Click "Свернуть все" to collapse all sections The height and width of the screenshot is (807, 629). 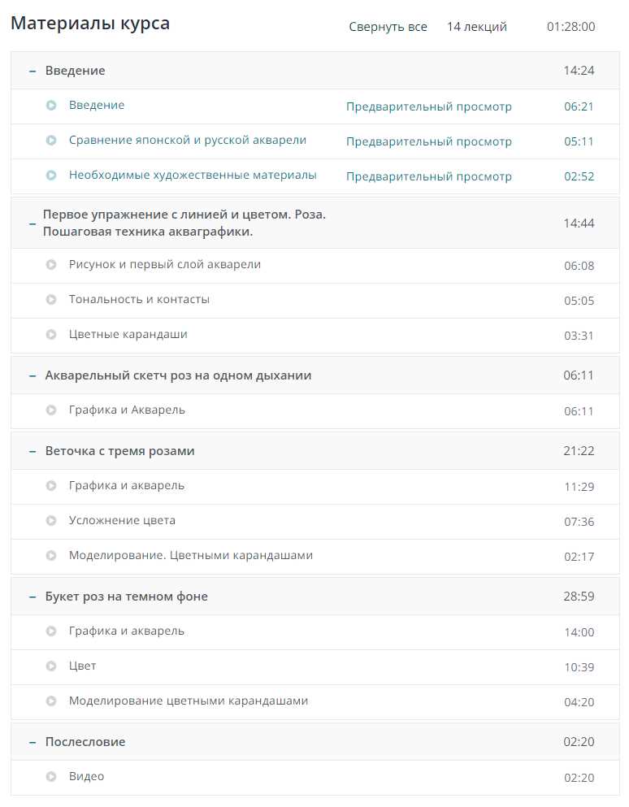[x=388, y=27]
